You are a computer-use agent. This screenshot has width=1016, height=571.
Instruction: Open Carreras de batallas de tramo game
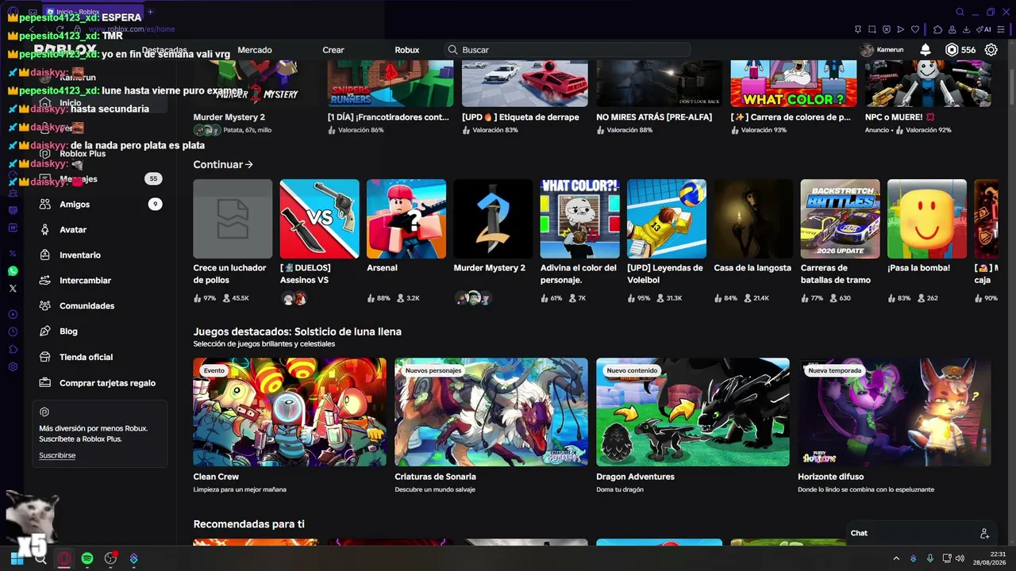coord(840,219)
